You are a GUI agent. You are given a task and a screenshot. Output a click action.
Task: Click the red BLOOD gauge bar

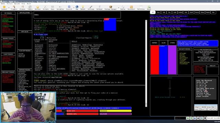click(82, 111)
